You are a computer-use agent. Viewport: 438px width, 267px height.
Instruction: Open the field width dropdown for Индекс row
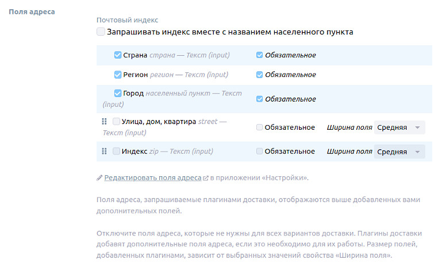[399, 152]
